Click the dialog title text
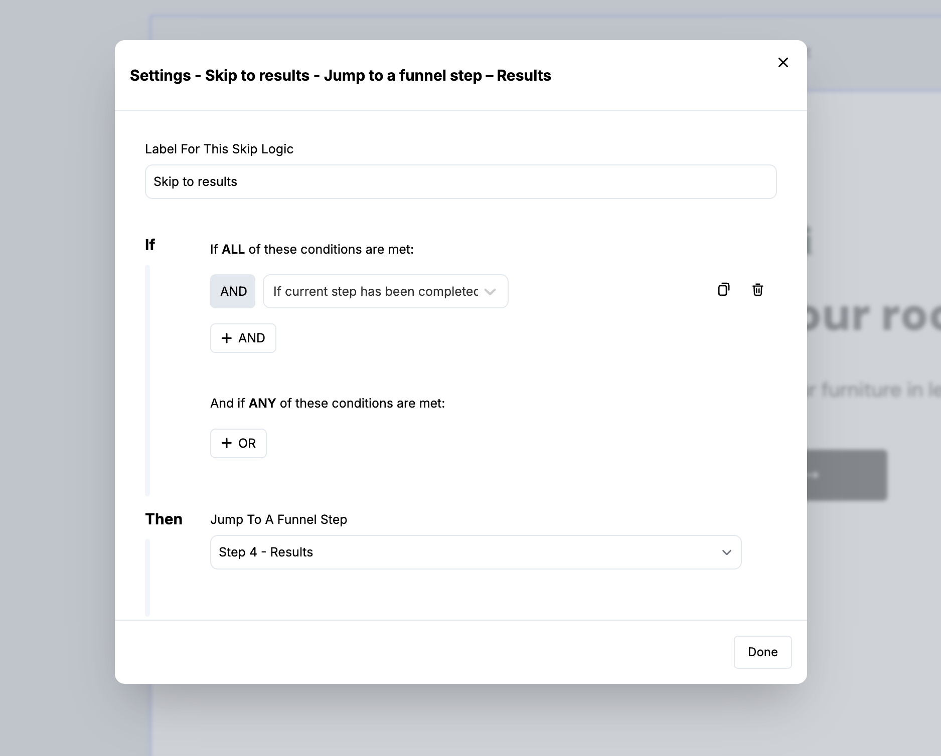Image resolution: width=941 pixels, height=756 pixels. click(x=340, y=75)
